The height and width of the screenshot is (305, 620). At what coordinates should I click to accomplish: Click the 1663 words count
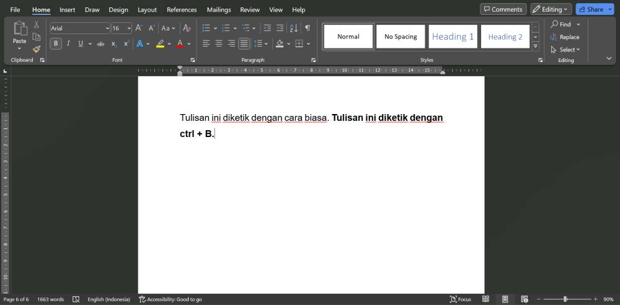(50, 299)
